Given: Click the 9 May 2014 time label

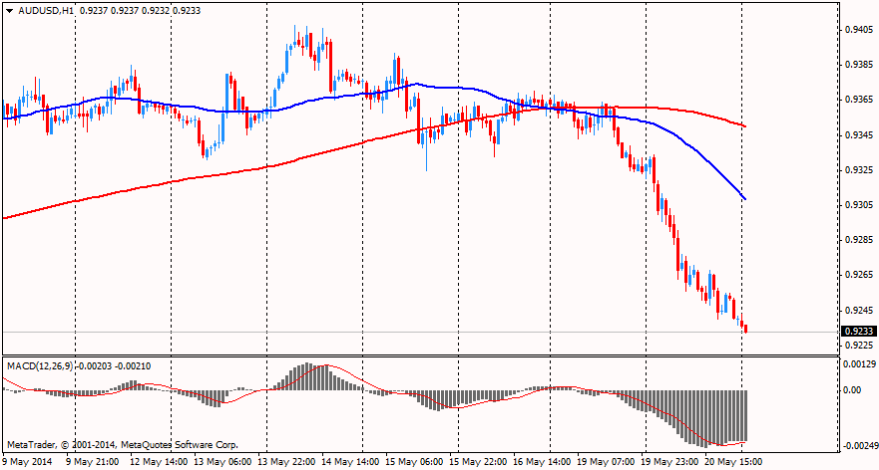Looking at the screenshot, I should coord(28,462).
